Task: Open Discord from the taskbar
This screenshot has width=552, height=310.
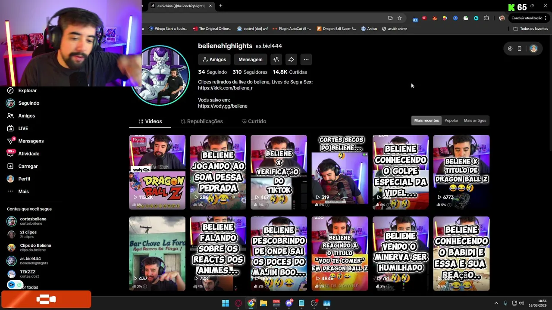Action: click(289, 303)
